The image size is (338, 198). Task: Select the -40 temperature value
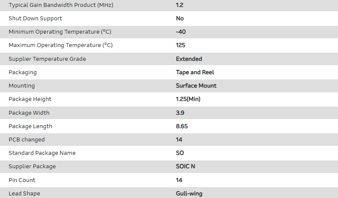click(181, 32)
